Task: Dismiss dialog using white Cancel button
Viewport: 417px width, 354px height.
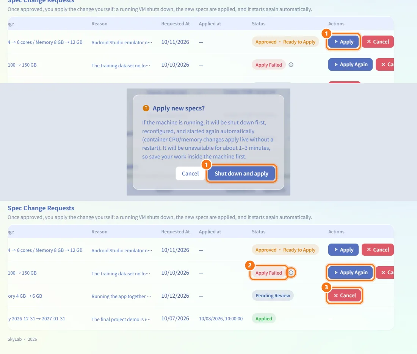Action: pos(190,174)
